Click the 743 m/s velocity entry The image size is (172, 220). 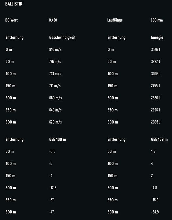(55, 74)
